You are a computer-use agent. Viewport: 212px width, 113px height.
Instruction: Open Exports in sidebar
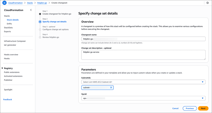tap(7, 31)
